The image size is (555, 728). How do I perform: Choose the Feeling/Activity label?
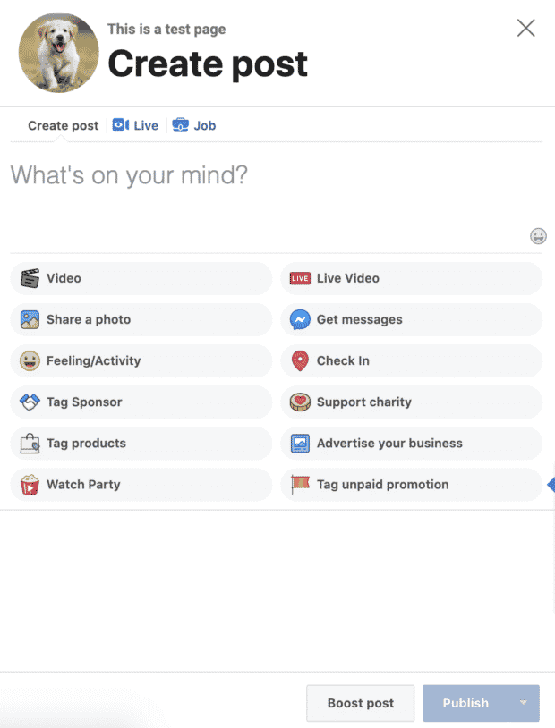93,360
